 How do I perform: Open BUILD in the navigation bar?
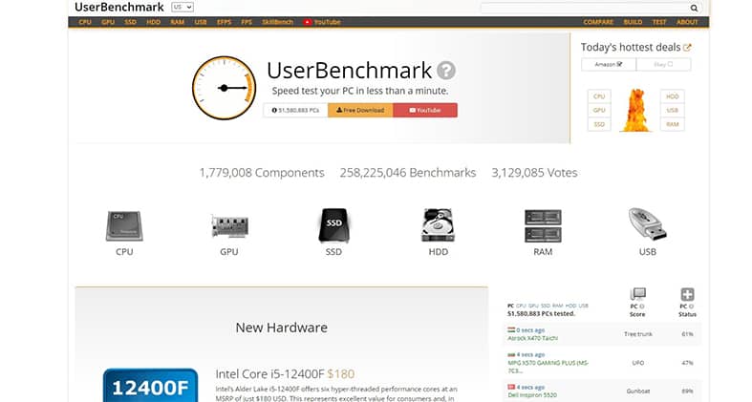634,22
